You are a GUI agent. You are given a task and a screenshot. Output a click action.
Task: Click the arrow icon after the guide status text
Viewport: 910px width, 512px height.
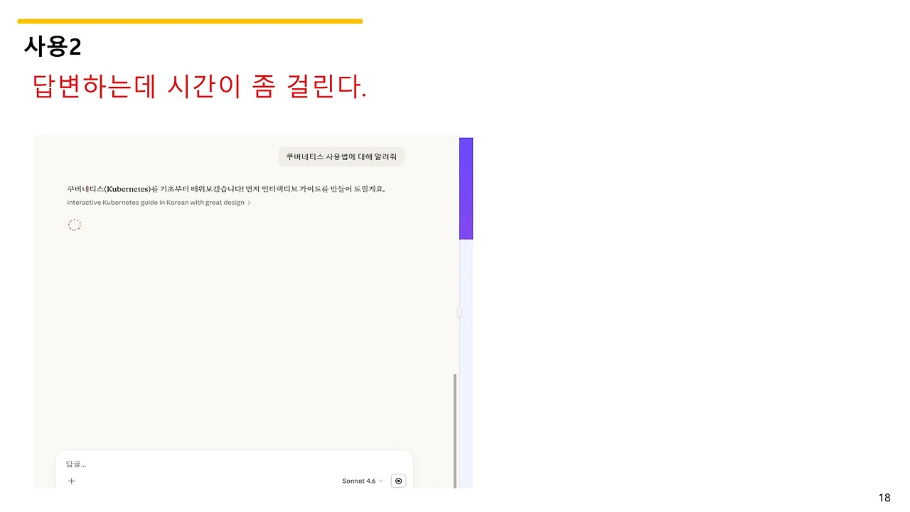point(250,202)
